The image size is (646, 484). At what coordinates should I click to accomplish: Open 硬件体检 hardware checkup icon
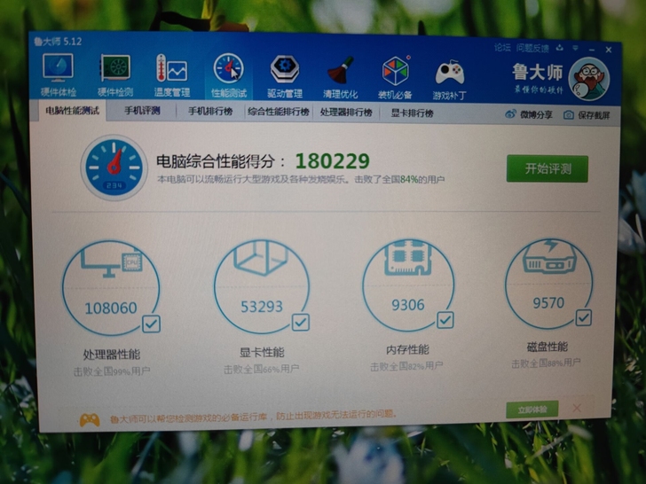point(58,74)
